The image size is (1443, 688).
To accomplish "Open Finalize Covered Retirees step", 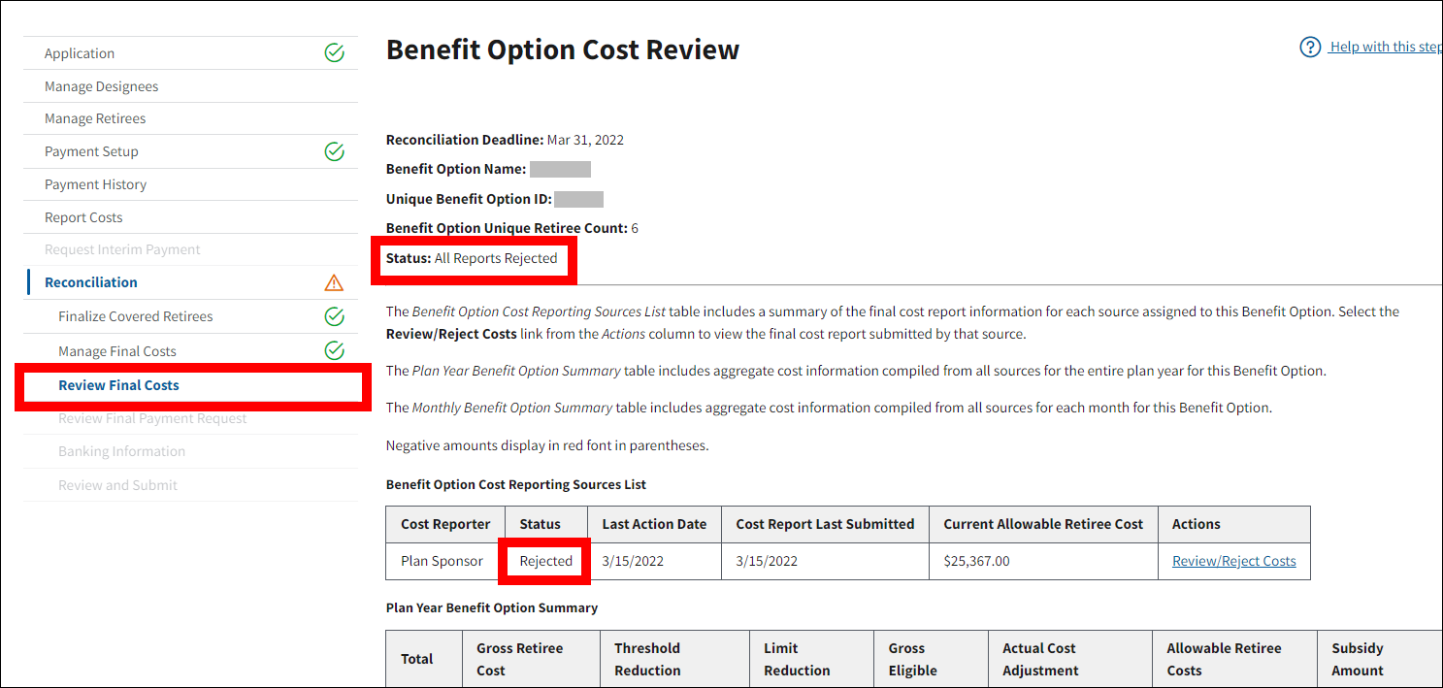I will click(x=135, y=316).
